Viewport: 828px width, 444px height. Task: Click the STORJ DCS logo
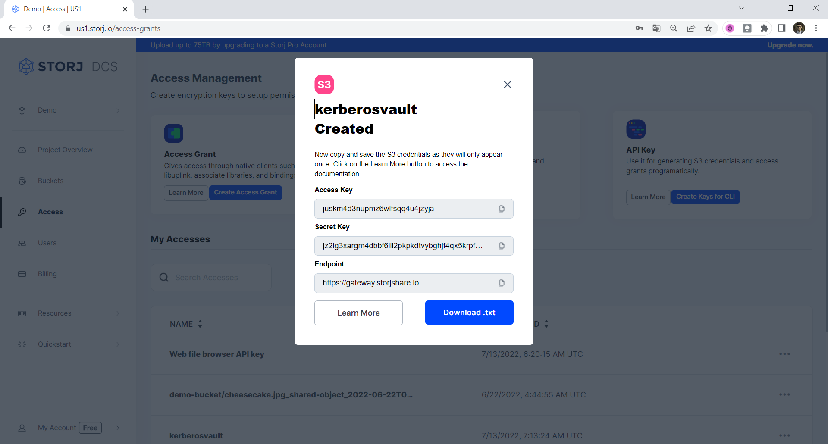[68, 66]
